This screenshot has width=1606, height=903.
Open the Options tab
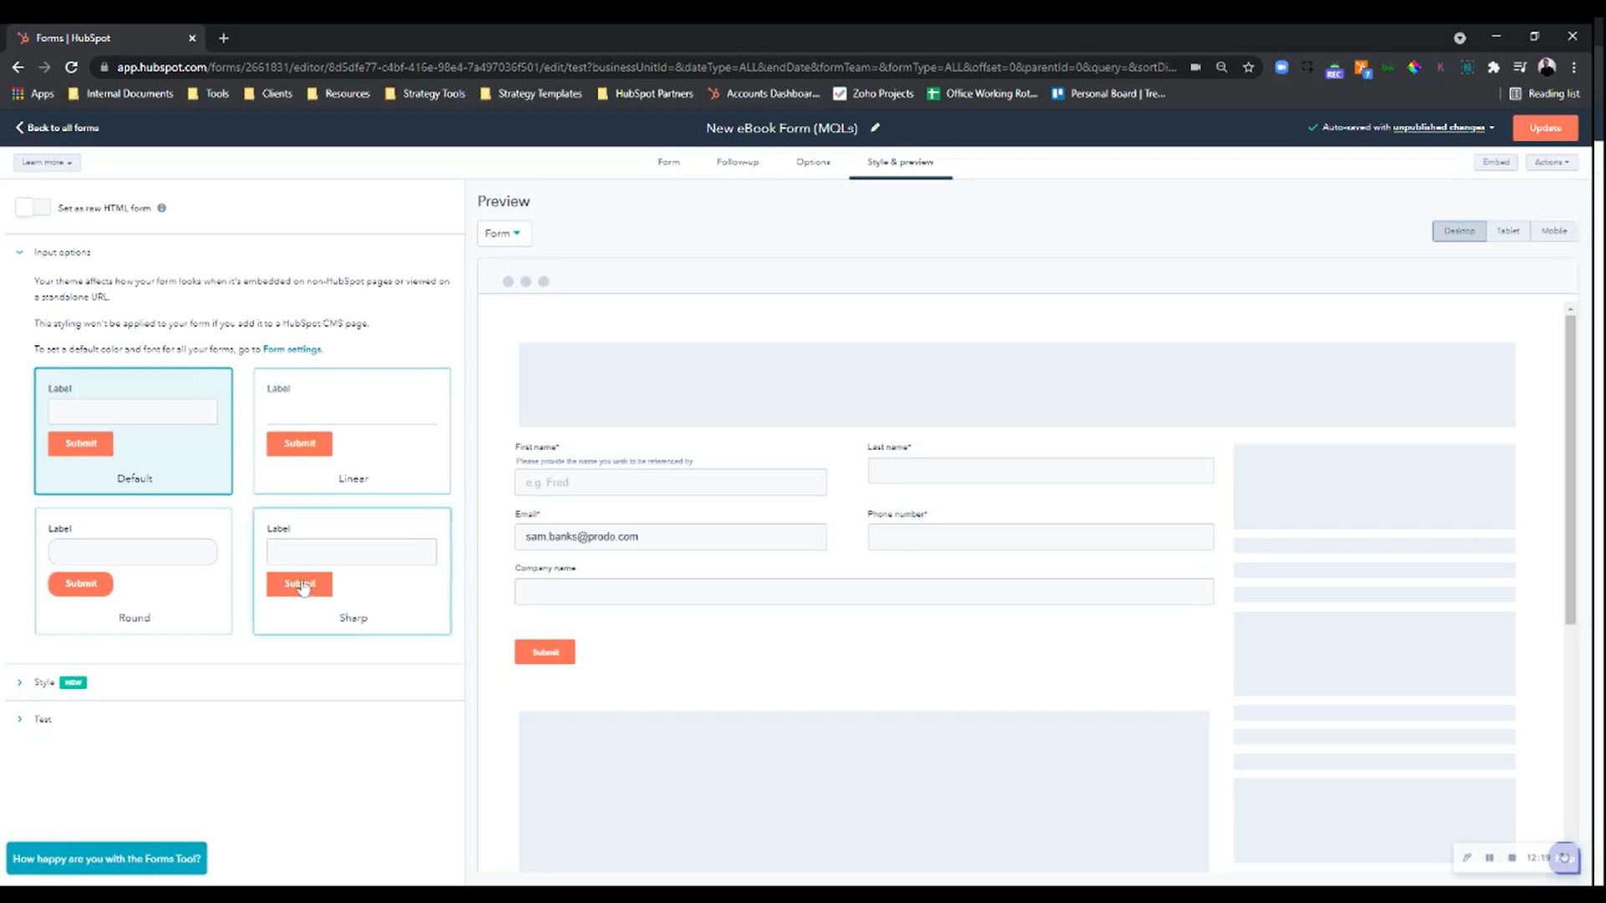(813, 162)
